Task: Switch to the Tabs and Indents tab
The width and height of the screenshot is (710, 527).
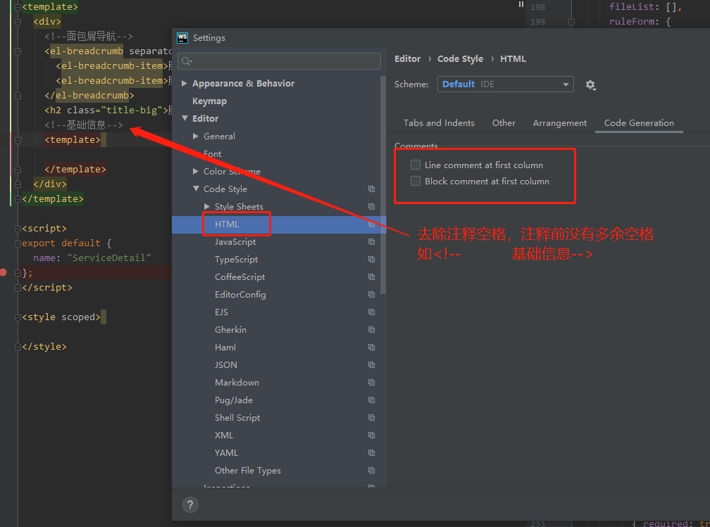Action: pos(438,122)
